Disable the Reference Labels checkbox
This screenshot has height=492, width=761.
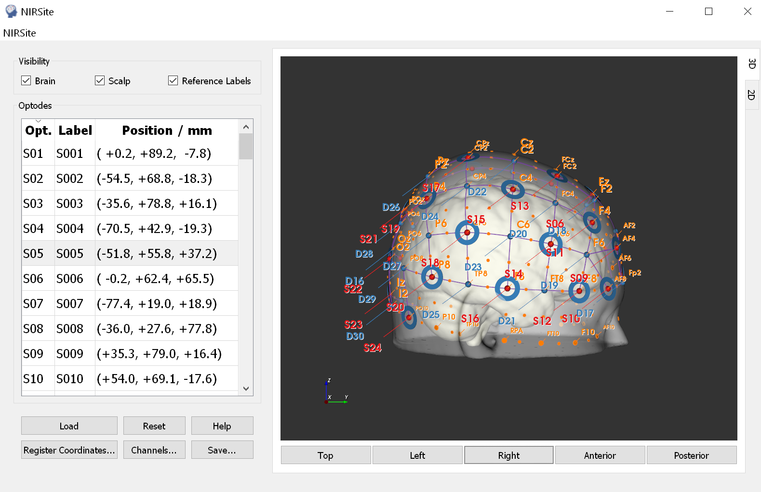[173, 81]
